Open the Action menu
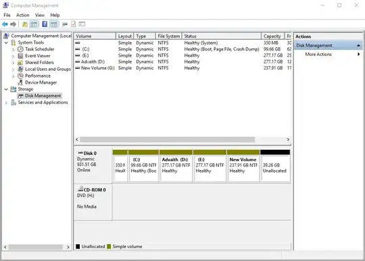365x261 pixels. coord(22,15)
